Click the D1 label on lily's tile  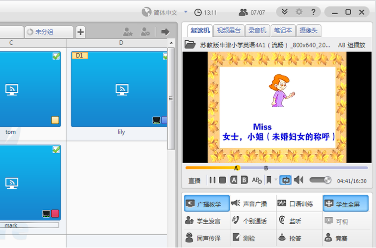click(79, 56)
